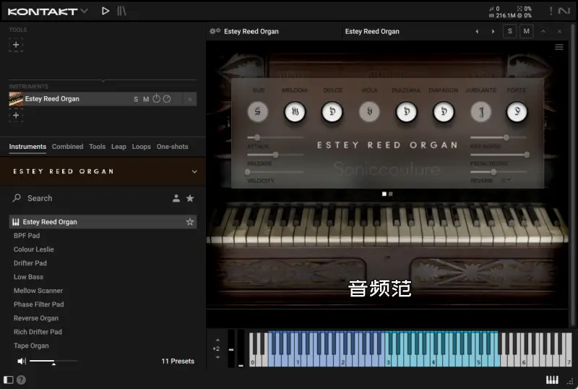This screenshot has width=578, height=389.
Task: Remove Estey Reed Organ from instruments list
Action: (190, 99)
